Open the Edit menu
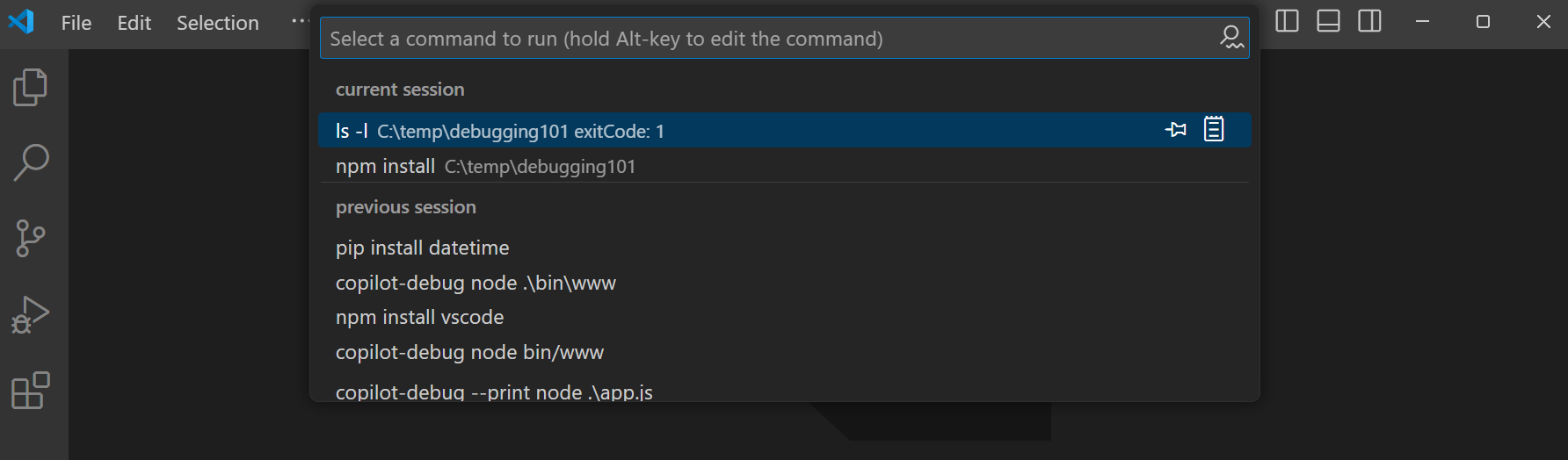Image resolution: width=1568 pixels, height=460 pixels. point(134,23)
